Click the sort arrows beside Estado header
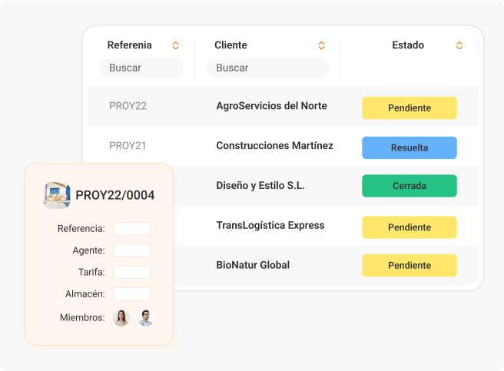Image resolution: width=504 pixels, height=371 pixels. [x=459, y=45]
